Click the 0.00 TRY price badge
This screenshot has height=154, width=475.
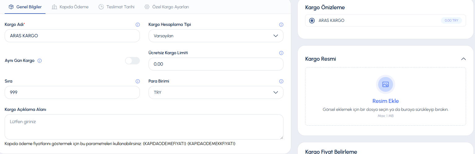click(x=451, y=21)
